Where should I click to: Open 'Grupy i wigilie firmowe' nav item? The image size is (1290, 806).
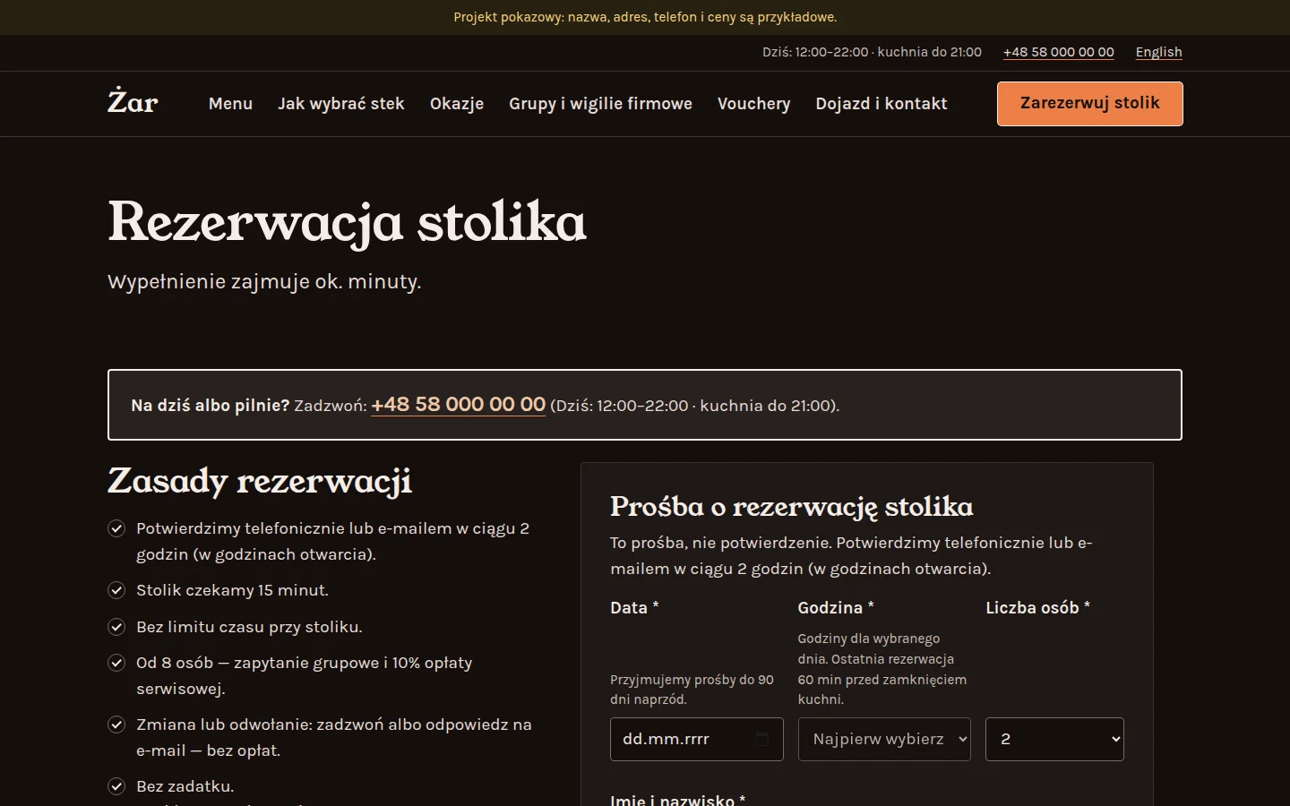(600, 104)
